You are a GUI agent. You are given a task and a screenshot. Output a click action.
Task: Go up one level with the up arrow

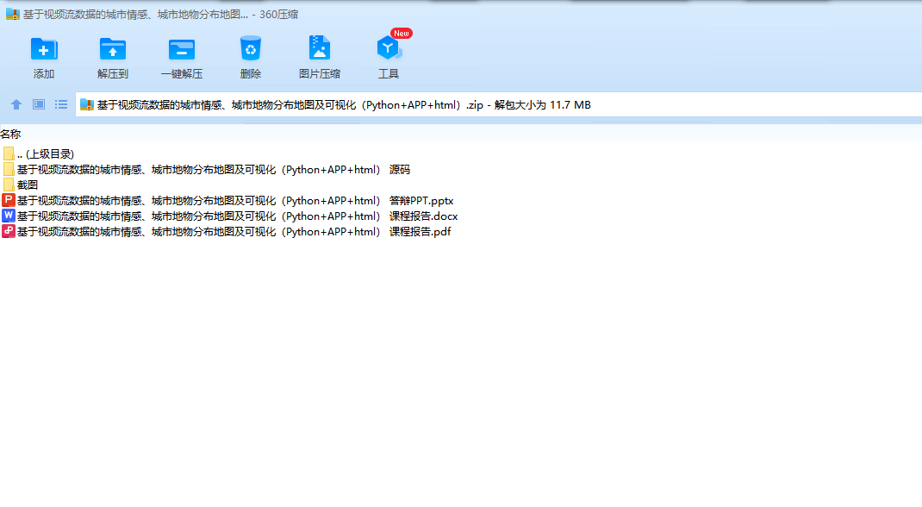click(x=16, y=104)
